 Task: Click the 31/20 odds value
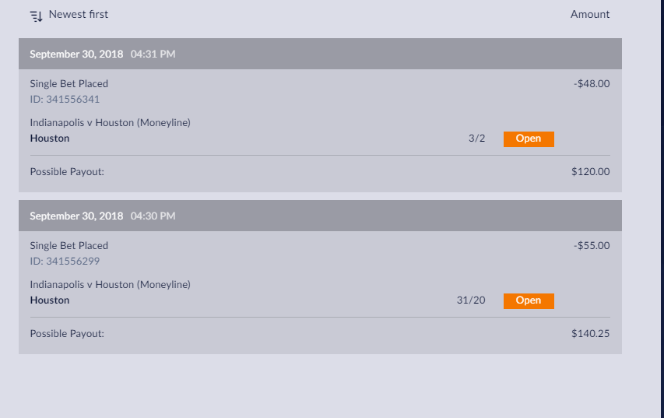(x=470, y=300)
